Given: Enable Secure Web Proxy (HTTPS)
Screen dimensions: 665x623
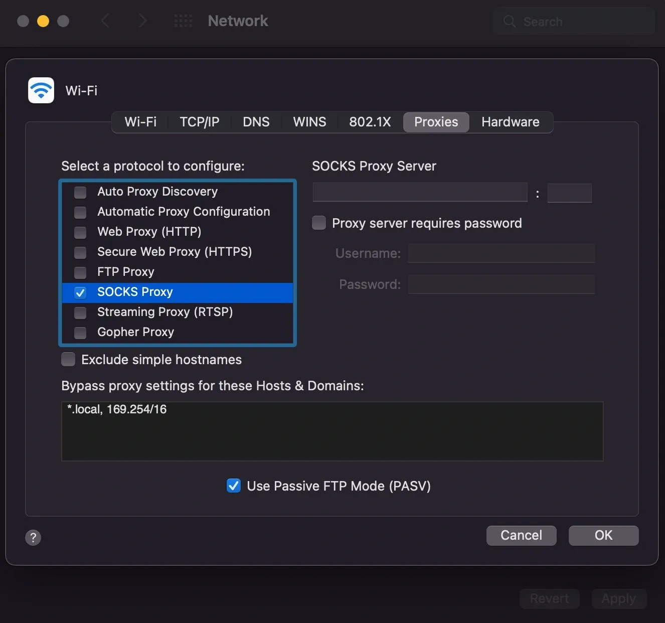Looking at the screenshot, I should click(80, 252).
